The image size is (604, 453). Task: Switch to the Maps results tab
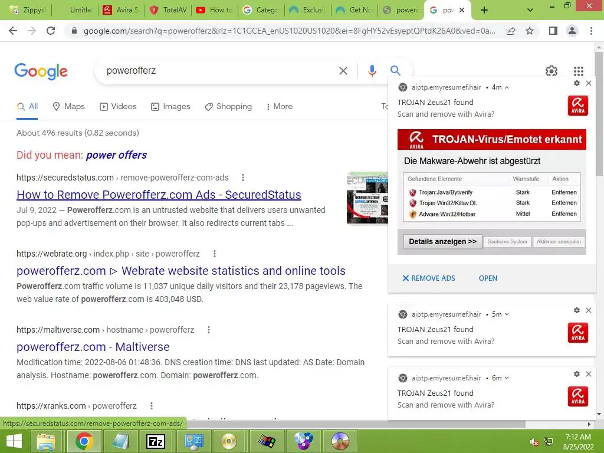[x=68, y=107]
